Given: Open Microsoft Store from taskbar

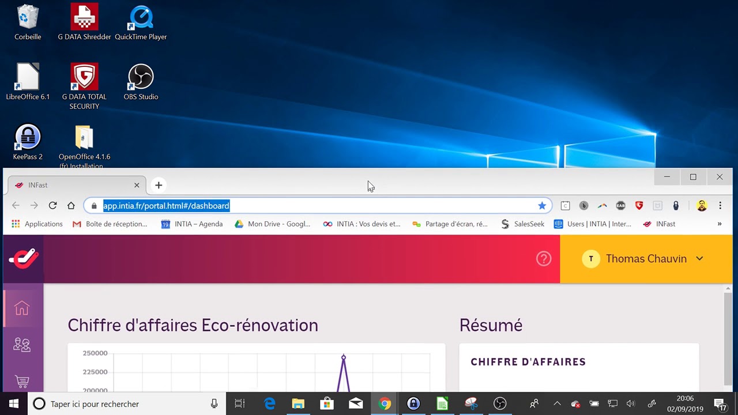Looking at the screenshot, I should [x=327, y=404].
